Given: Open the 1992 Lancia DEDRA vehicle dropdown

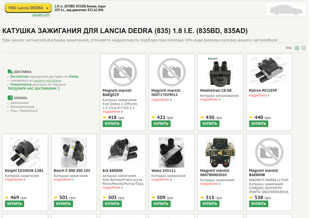Looking at the screenshot, I should click(x=28, y=8).
